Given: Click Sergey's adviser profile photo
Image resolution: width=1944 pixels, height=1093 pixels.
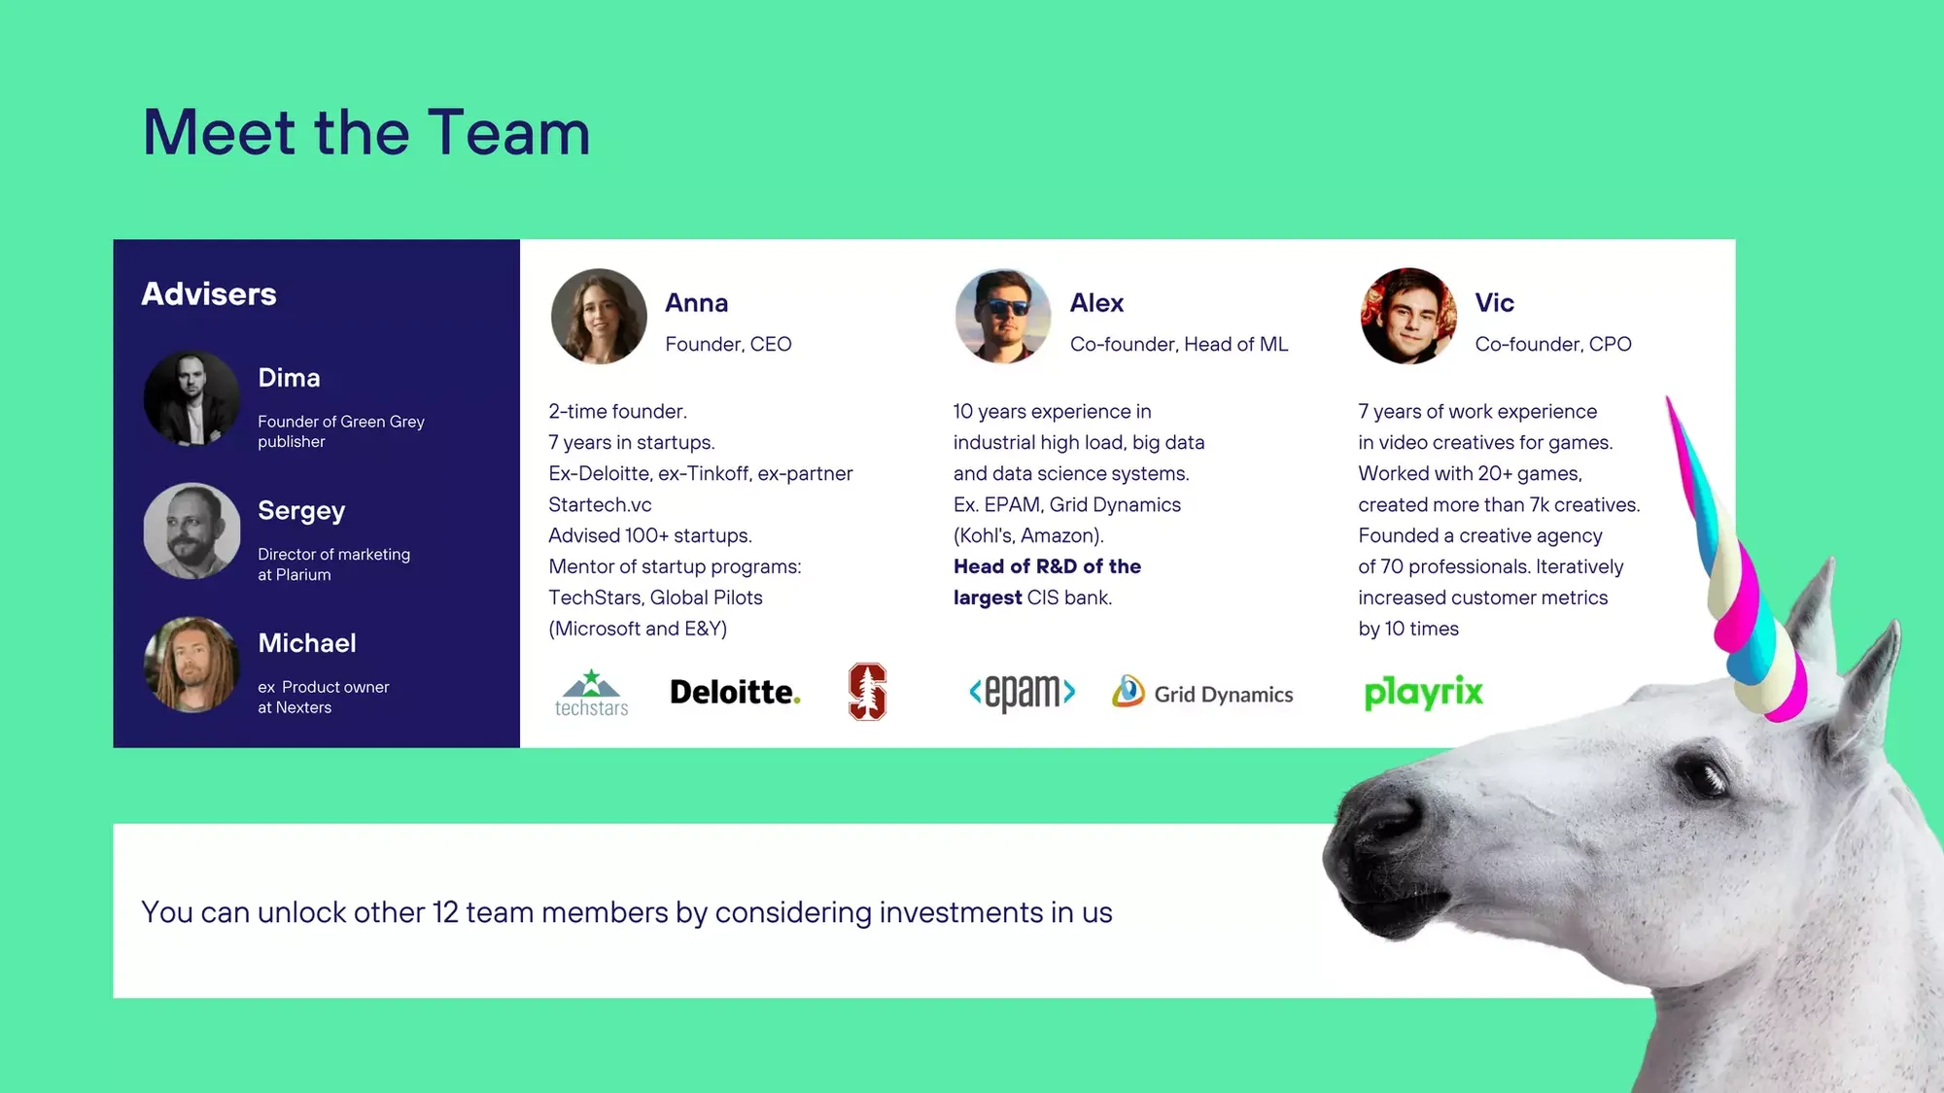Looking at the screenshot, I should [191, 529].
